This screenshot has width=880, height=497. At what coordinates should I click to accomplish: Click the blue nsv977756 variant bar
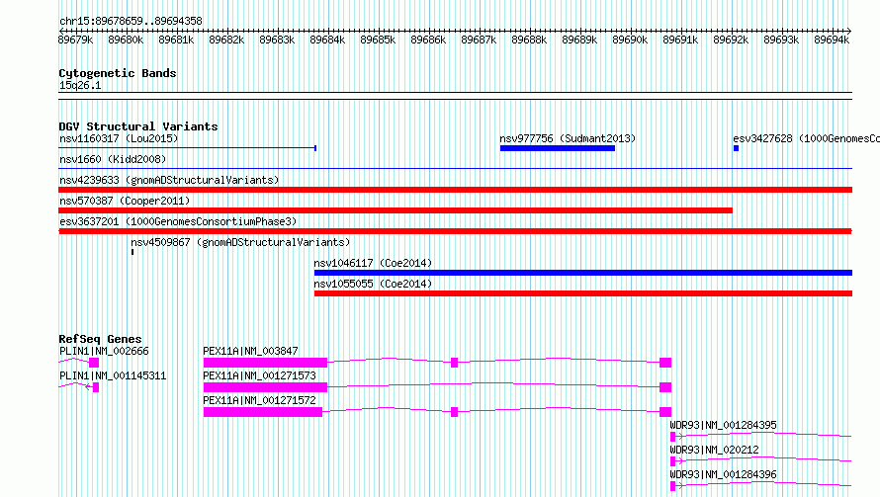[558, 148]
